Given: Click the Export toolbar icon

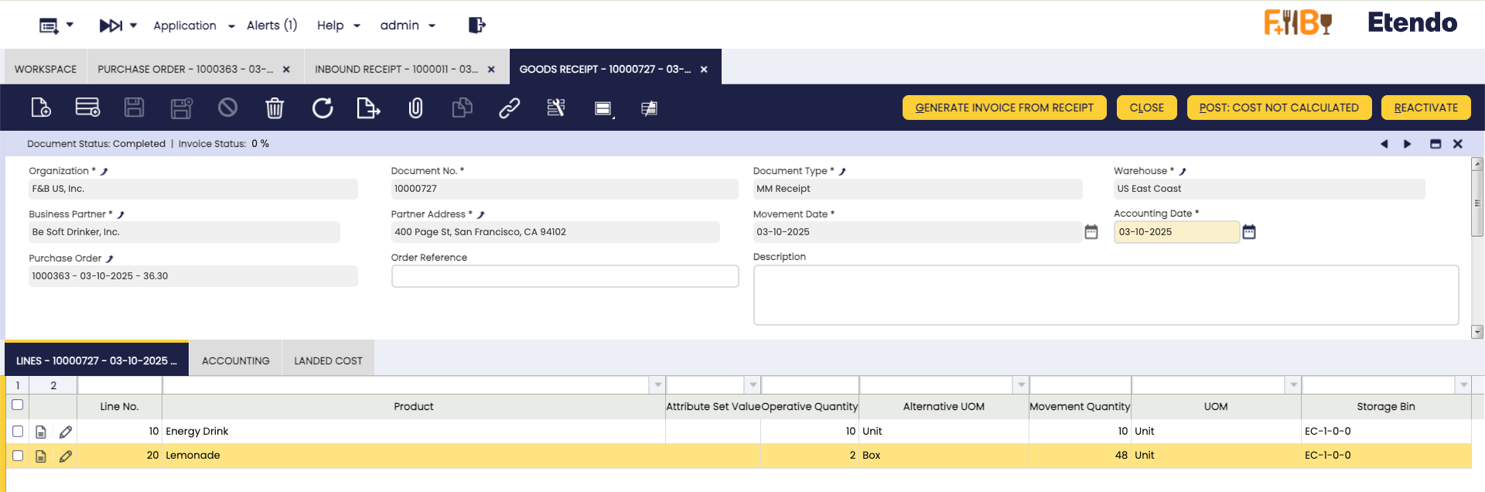Looking at the screenshot, I should pyautogui.click(x=368, y=108).
